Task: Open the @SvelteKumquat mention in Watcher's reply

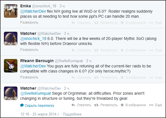Action: pyautogui.click(x=36, y=93)
